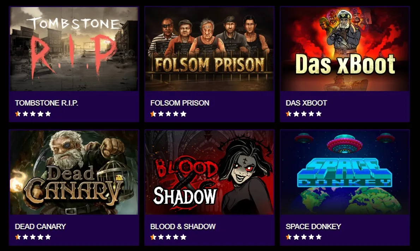Open the Space Donkey game thumbnail

(x=345, y=172)
